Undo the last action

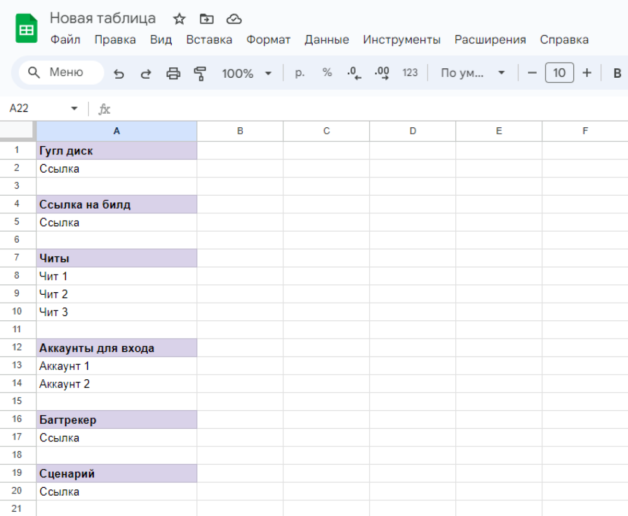click(x=119, y=74)
